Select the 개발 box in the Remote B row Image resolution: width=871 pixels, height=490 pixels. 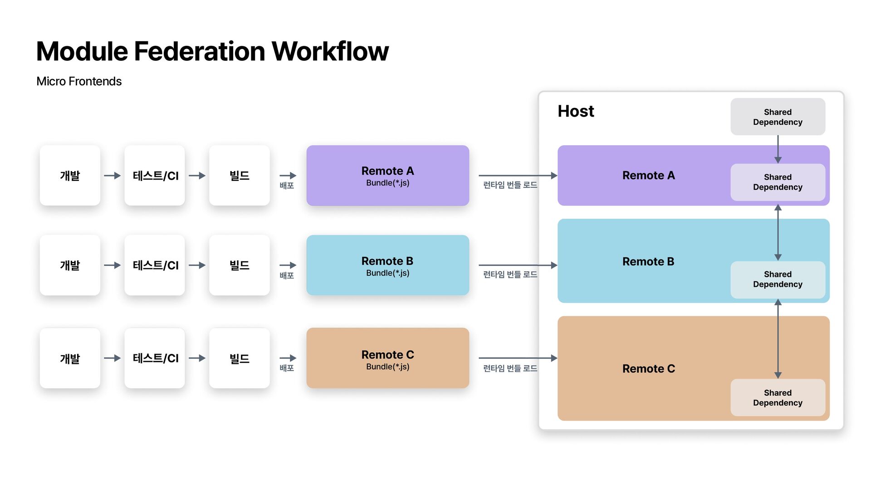(70, 265)
